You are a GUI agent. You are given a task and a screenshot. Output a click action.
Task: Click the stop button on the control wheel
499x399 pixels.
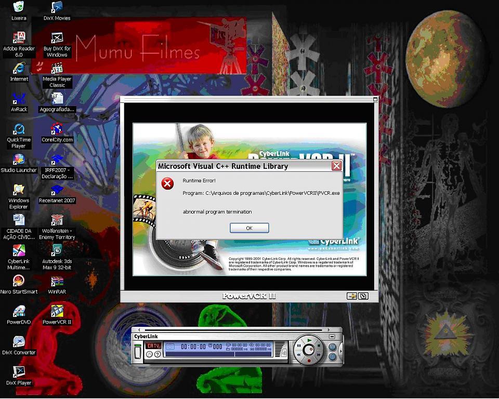319,345
